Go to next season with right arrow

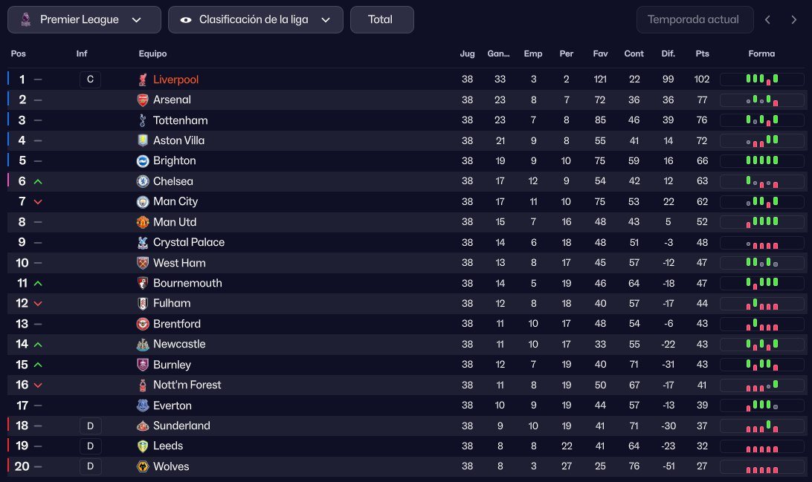[793, 19]
